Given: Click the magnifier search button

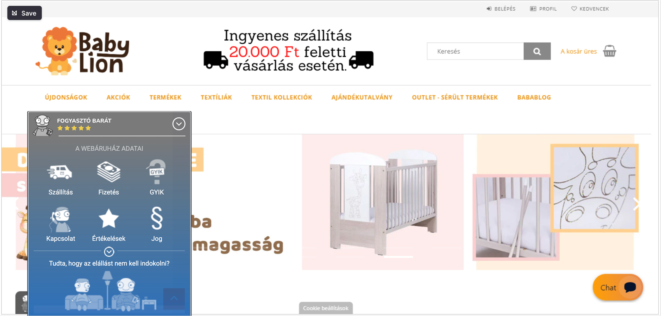Looking at the screenshot, I should click(x=537, y=51).
